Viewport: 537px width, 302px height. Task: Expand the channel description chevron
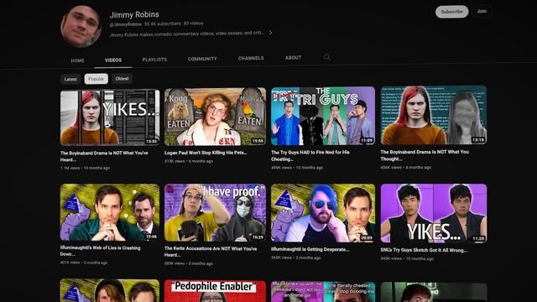tap(270, 33)
